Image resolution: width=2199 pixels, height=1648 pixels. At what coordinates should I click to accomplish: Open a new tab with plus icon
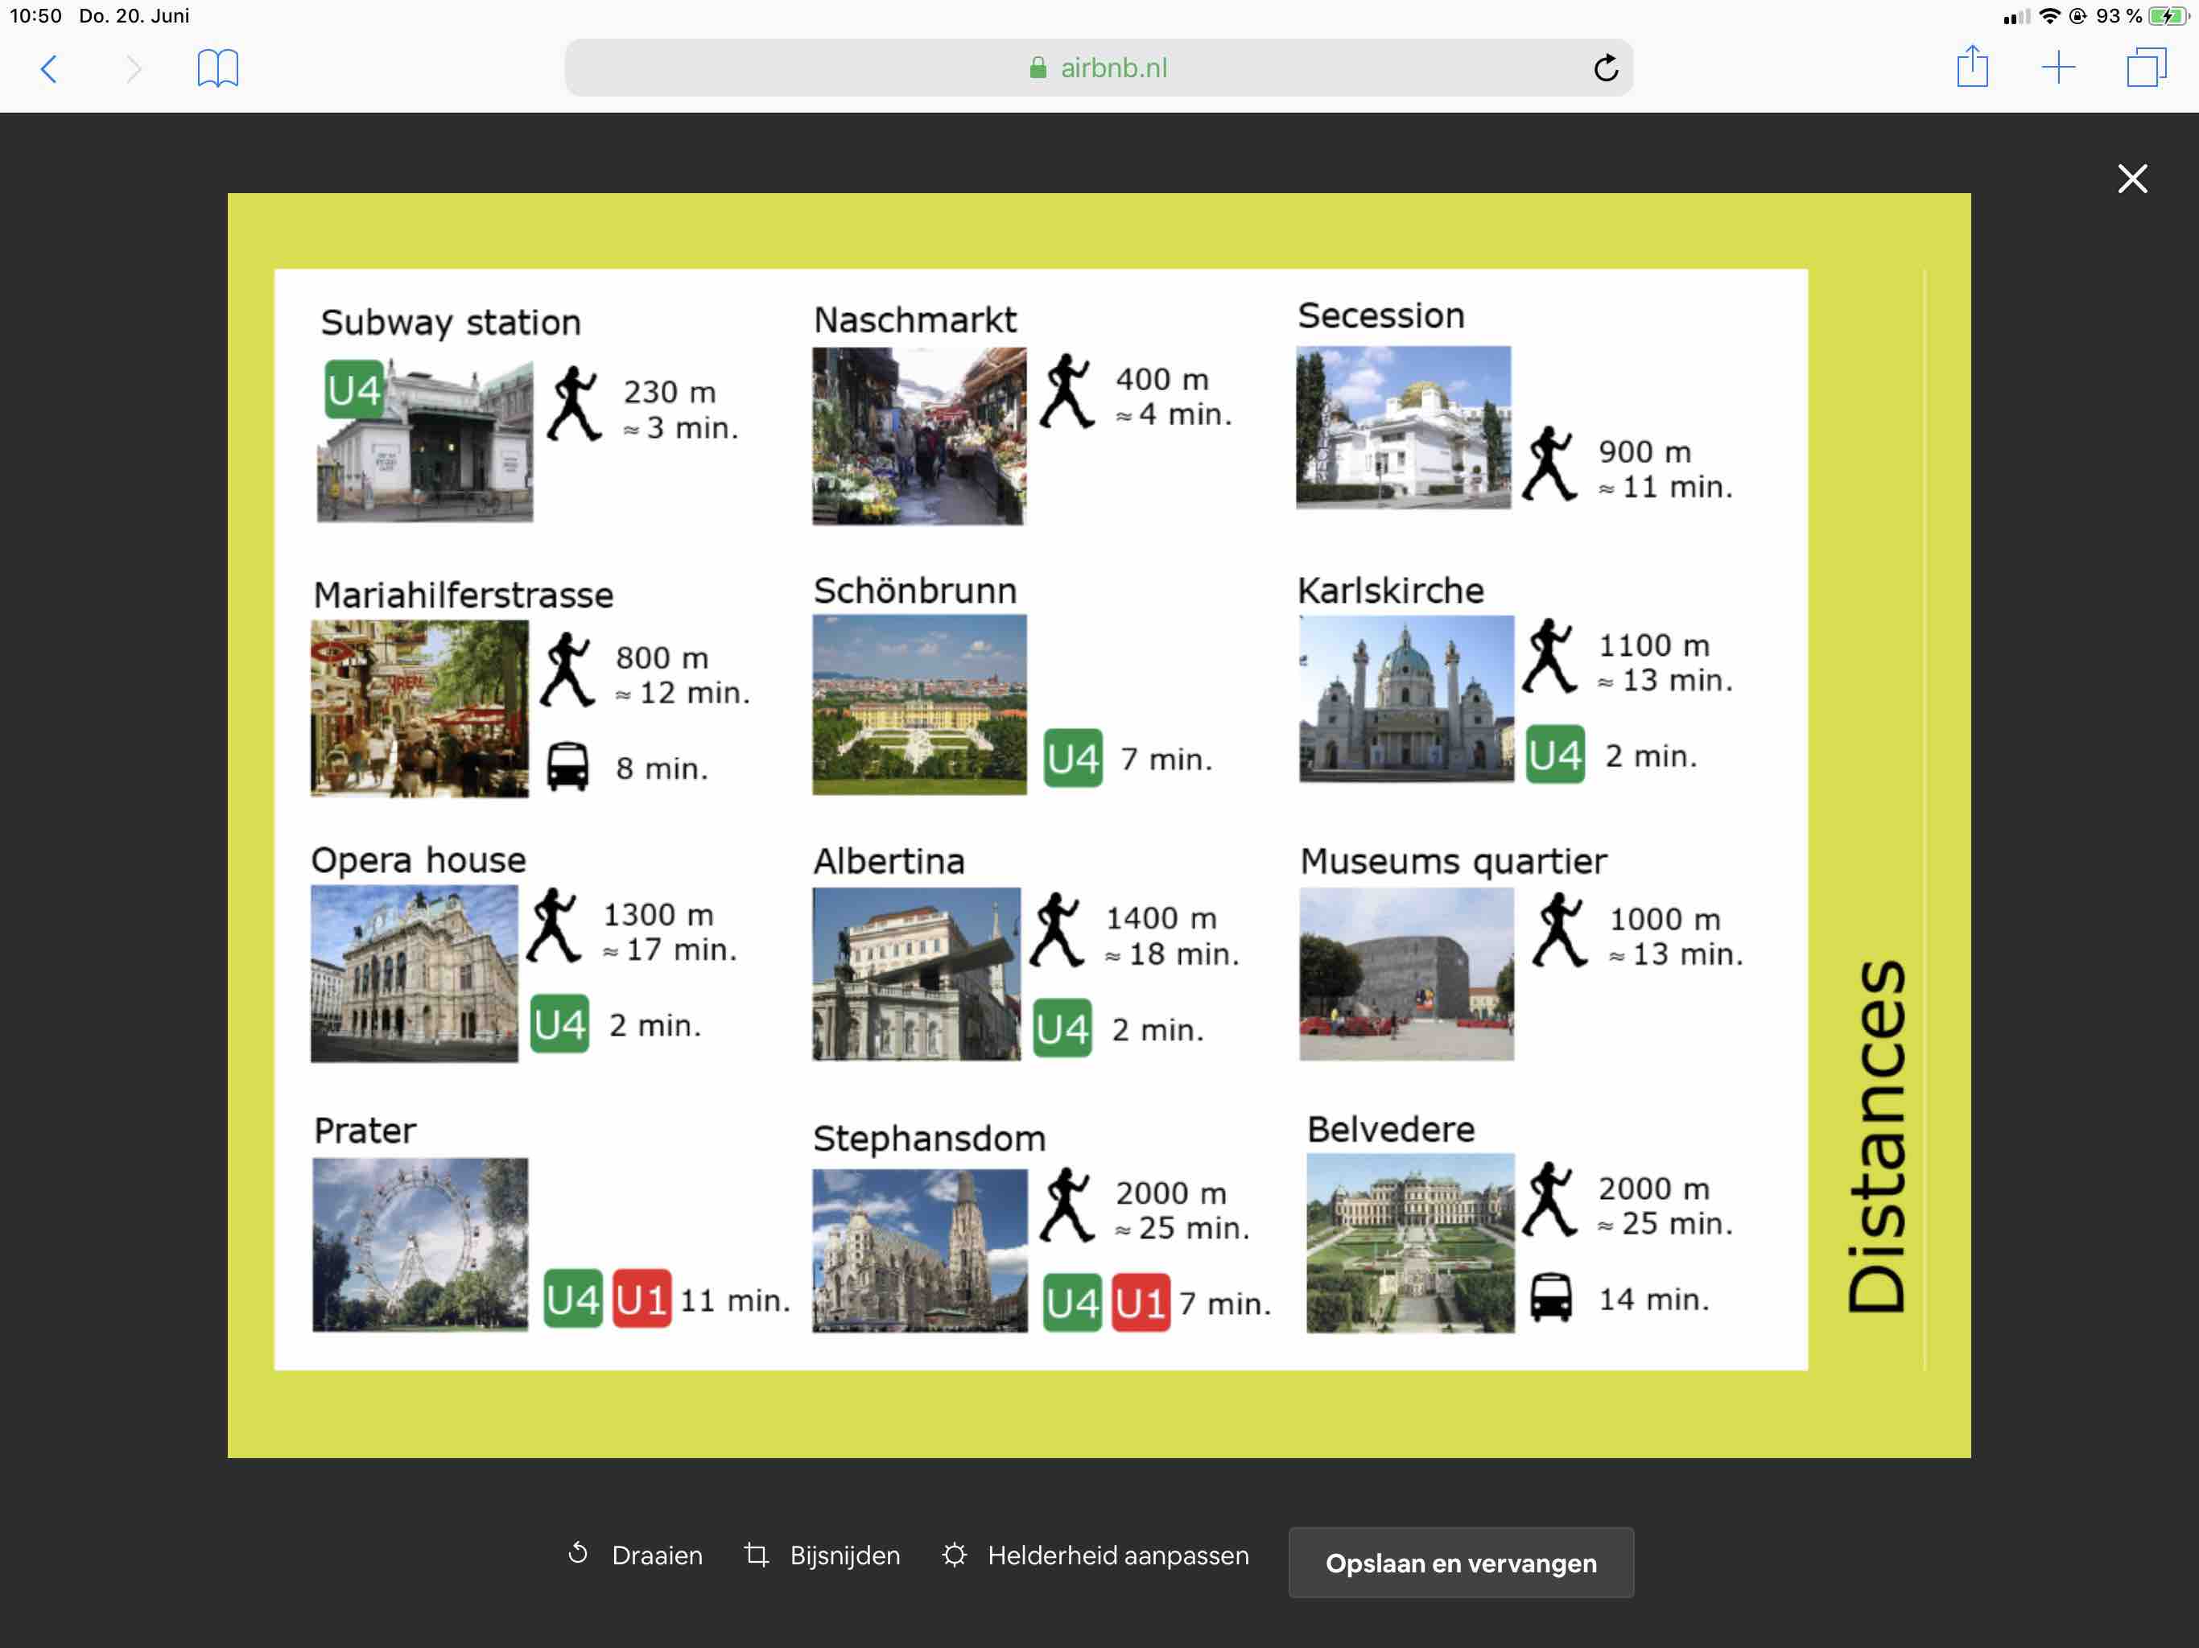(x=2058, y=68)
